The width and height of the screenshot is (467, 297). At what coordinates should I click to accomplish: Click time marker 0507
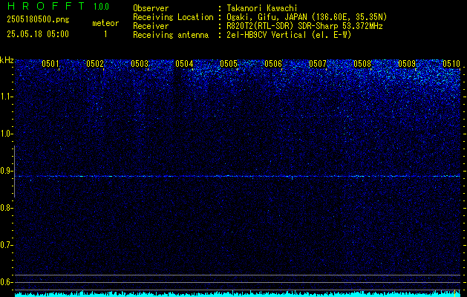(x=318, y=64)
